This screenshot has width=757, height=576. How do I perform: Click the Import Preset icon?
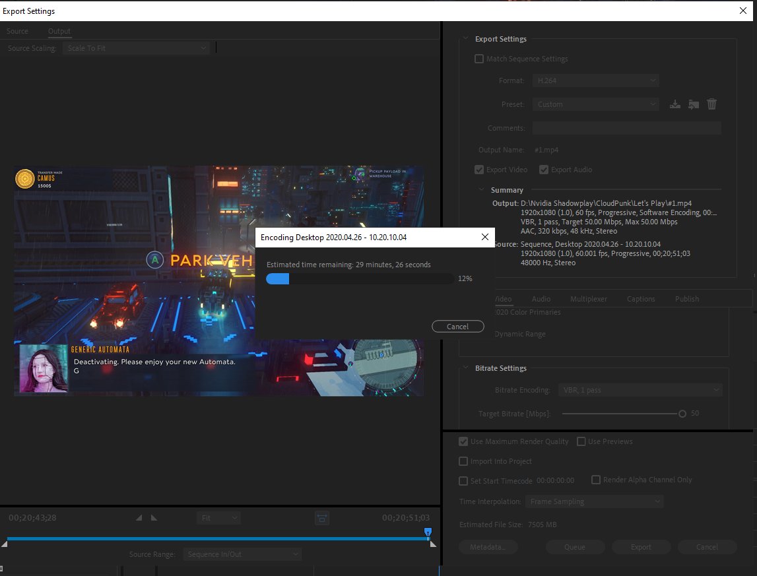(693, 104)
